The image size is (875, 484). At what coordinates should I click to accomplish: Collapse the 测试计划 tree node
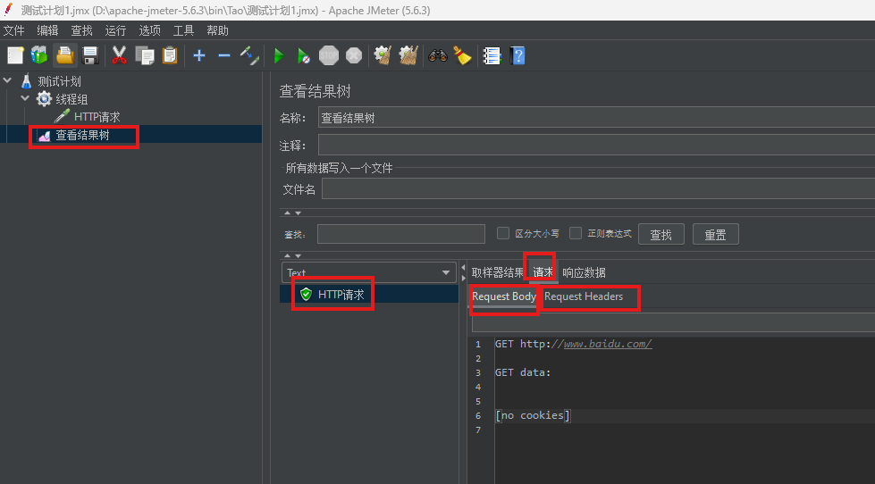point(7,81)
